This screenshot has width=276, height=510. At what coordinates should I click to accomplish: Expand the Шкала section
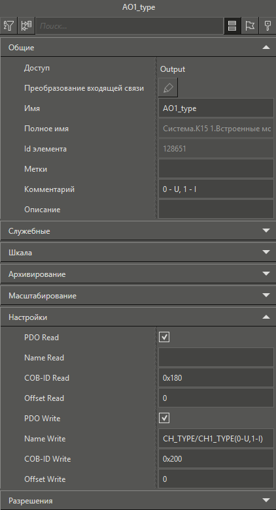tap(138, 253)
